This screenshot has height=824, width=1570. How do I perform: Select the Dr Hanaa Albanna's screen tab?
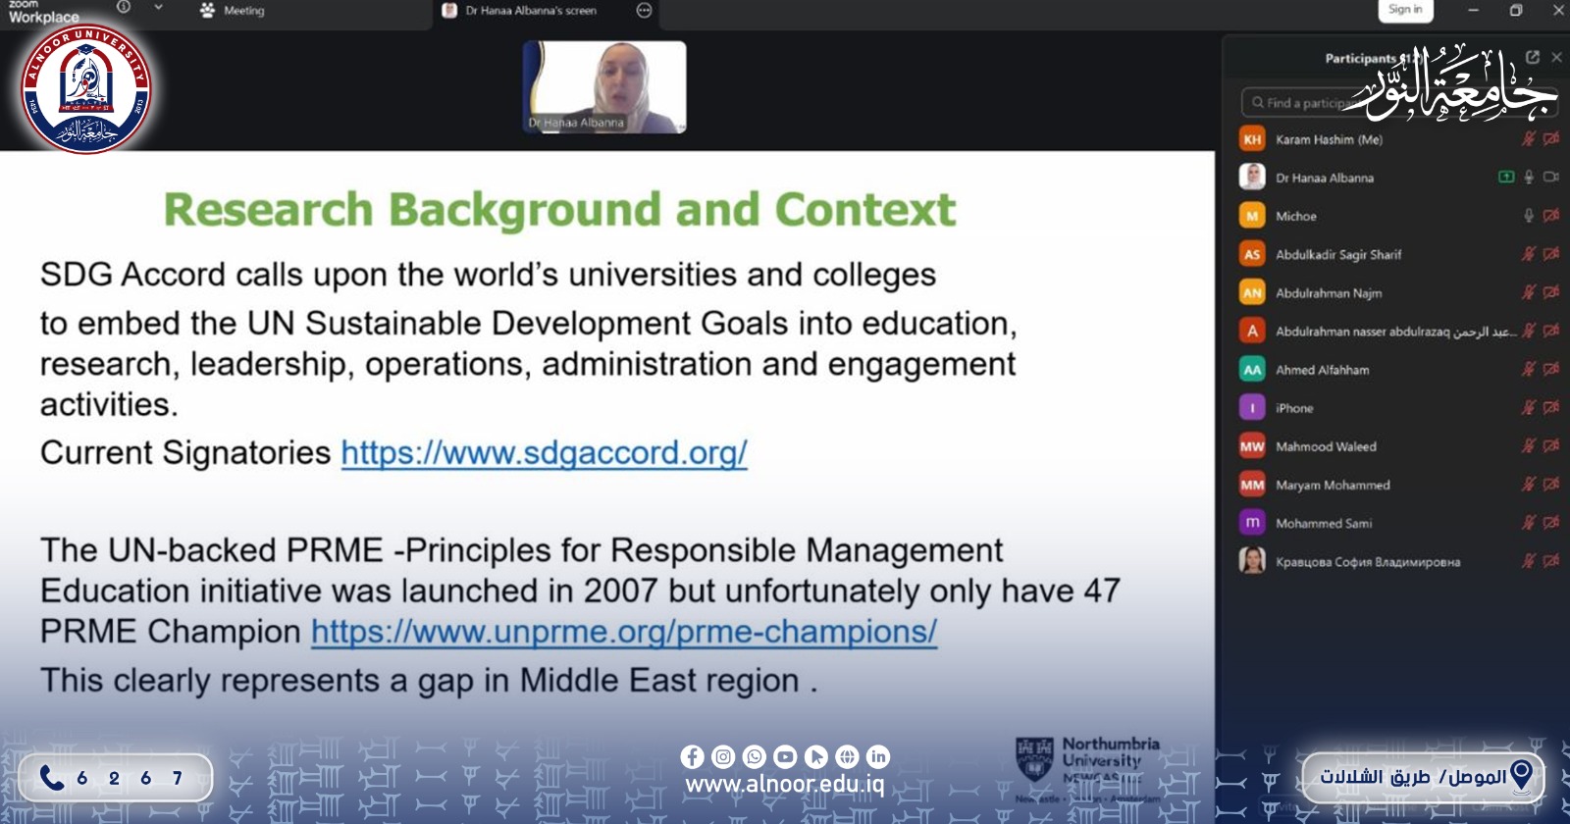[x=530, y=11]
